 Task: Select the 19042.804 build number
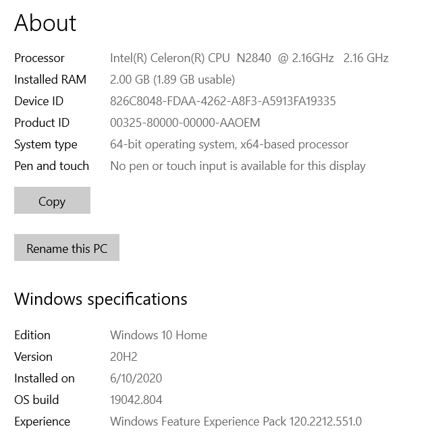coord(136,400)
